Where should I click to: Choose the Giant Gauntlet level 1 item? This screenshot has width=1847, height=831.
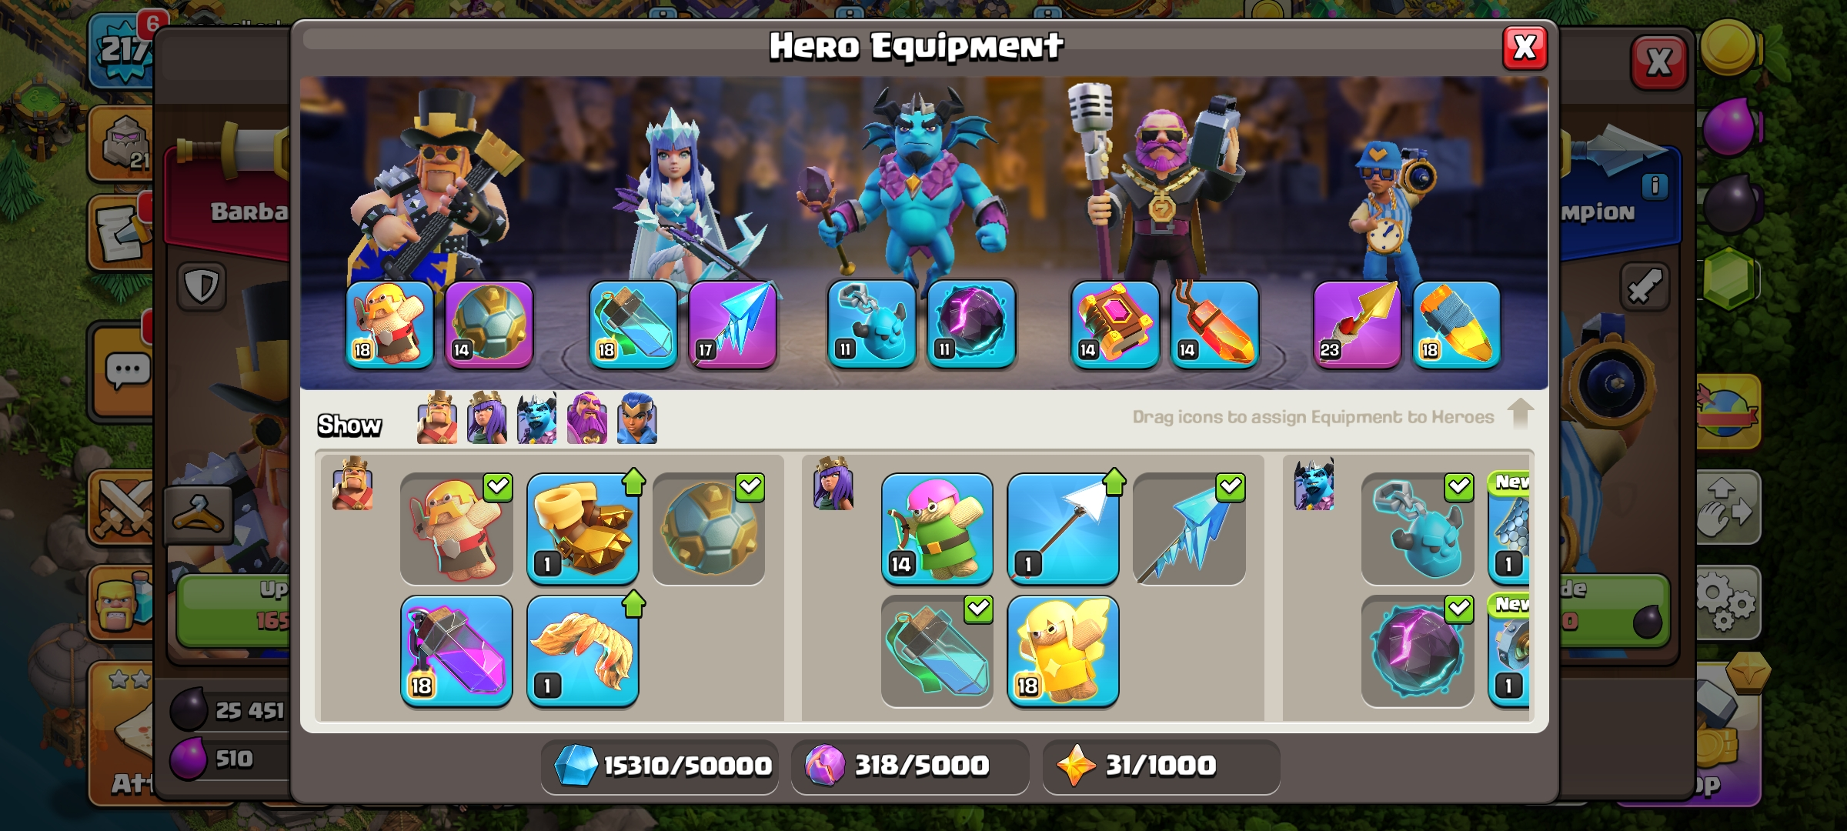click(x=583, y=529)
